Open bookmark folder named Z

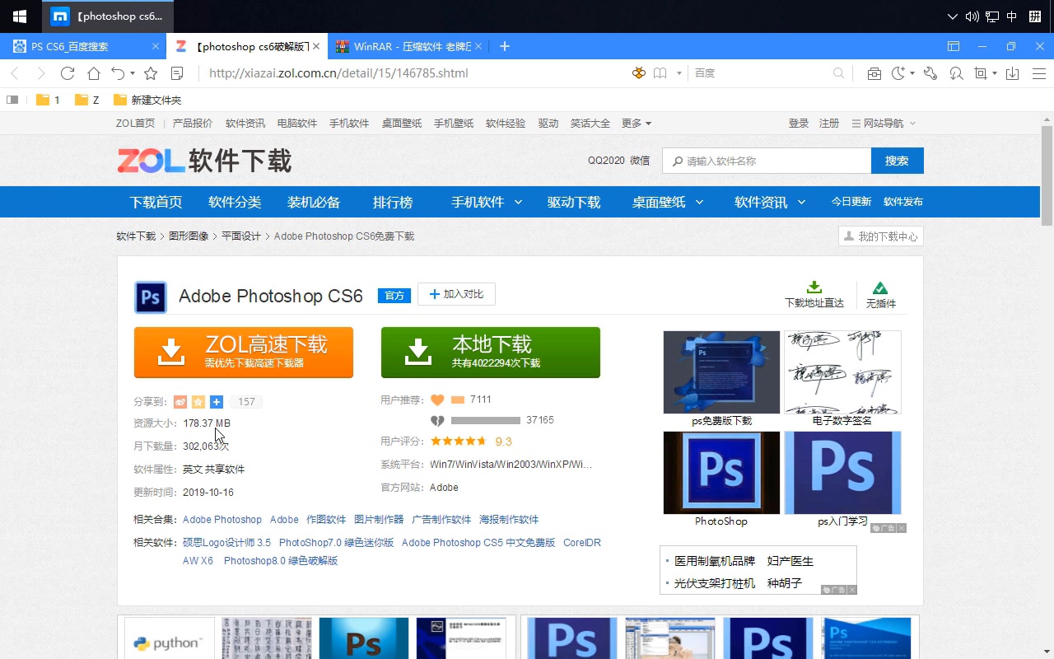click(x=86, y=100)
